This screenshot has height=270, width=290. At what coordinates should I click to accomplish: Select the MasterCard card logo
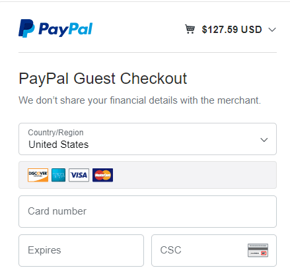[102, 175]
